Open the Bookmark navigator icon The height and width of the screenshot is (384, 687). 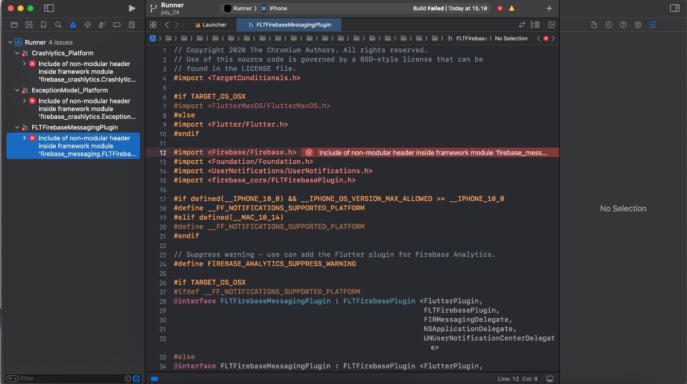tap(43, 25)
